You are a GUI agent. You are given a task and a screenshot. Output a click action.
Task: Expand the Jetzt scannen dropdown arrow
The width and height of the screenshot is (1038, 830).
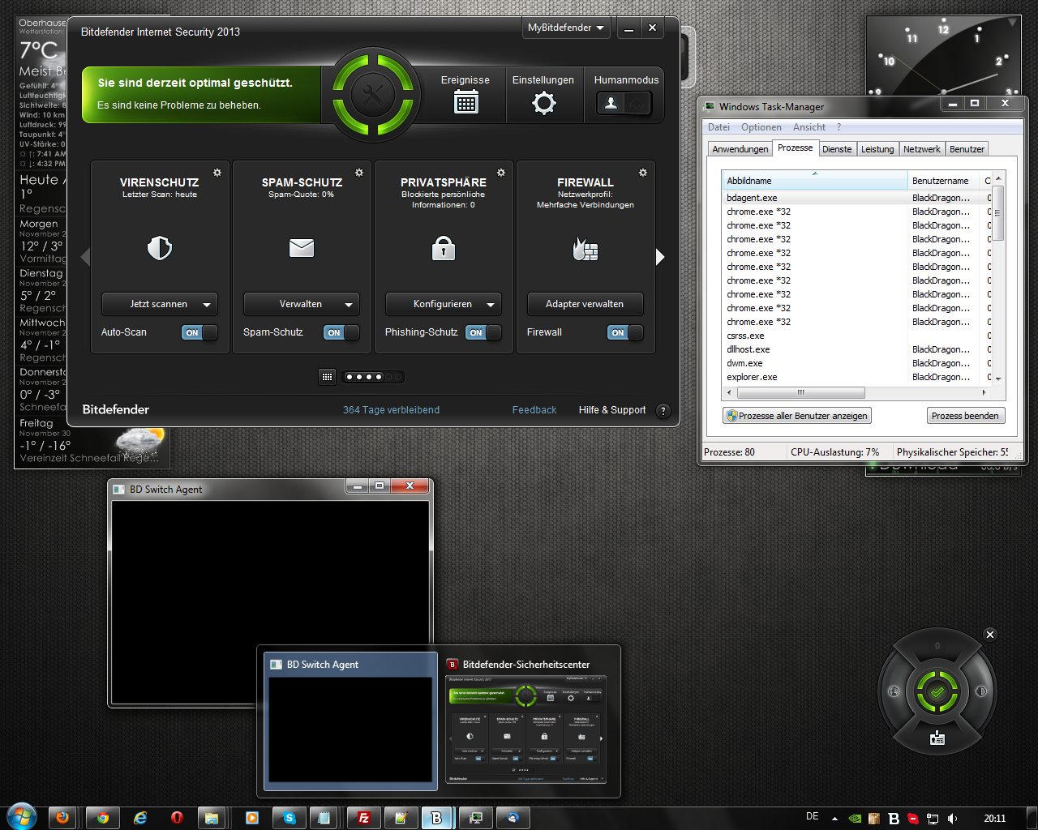[x=207, y=305]
